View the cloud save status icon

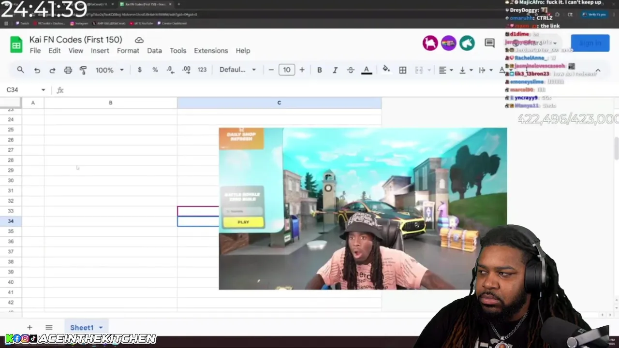pos(139,40)
